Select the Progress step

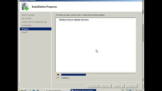coord(35,29)
